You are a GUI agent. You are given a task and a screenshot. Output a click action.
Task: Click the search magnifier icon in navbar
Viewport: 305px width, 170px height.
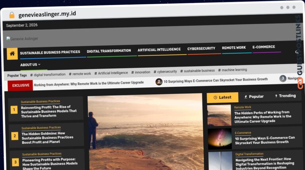[297, 52]
